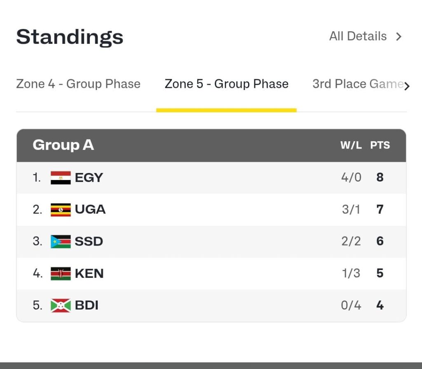This screenshot has height=369, width=422.
Task: Open the 3rd Place Game tab
Action: click(357, 84)
